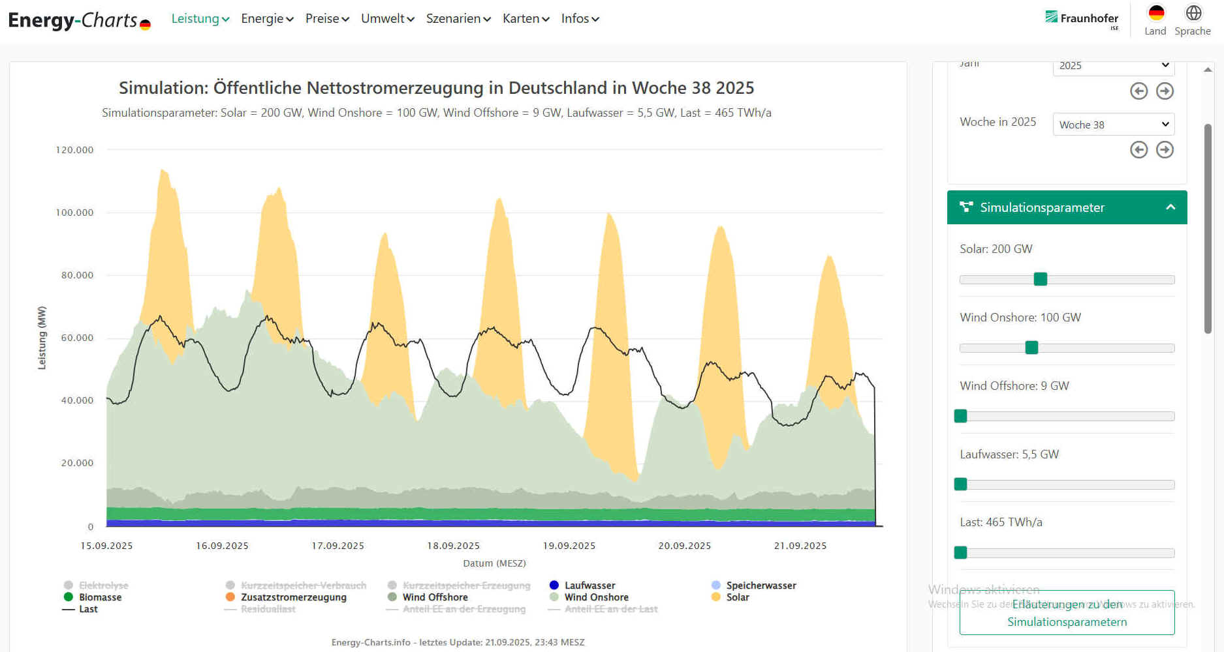
Task: Go to next year with right arrow
Action: [1165, 91]
